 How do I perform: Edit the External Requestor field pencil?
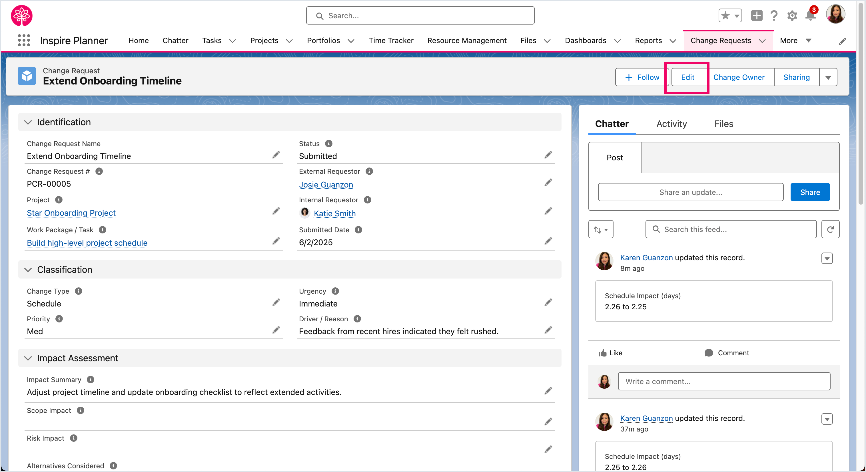548,183
